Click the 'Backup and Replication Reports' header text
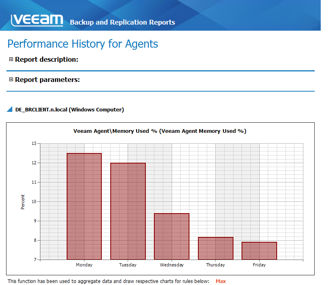Viewport: 328px width, 285px height. pos(122,22)
